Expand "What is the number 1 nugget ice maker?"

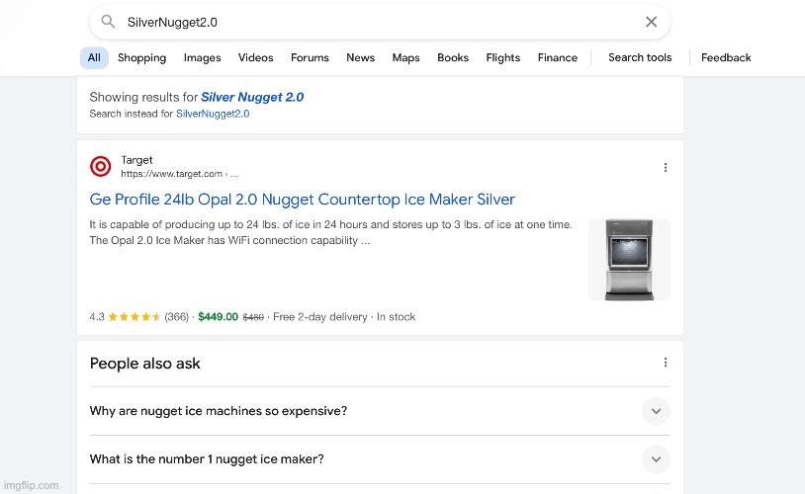[380, 459]
